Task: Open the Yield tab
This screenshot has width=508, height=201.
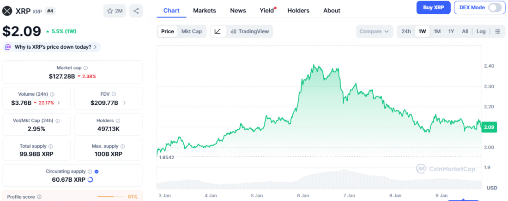Action: pyautogui.click(x=266, y=11)
